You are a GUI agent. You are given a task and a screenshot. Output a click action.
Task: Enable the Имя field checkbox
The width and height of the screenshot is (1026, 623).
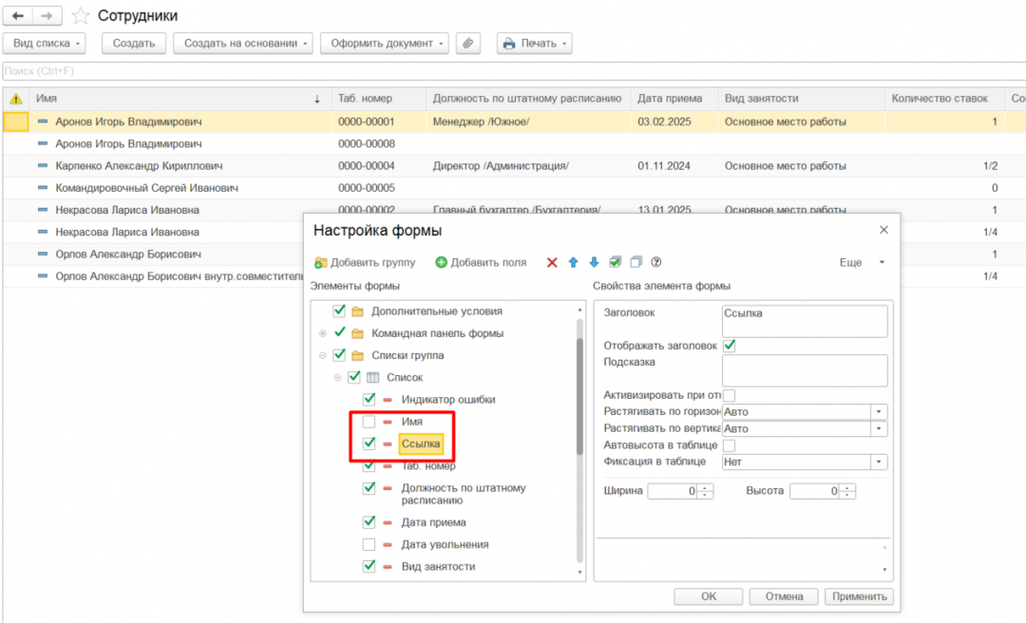point(369,422)
